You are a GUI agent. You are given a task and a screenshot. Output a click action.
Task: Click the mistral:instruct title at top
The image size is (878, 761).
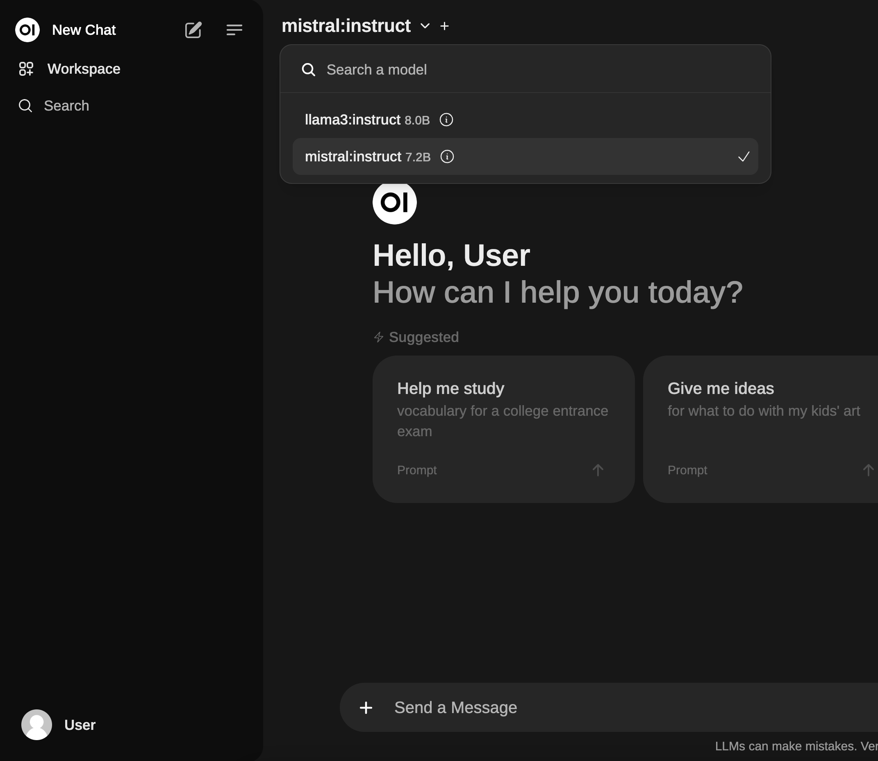click(346, 26)
